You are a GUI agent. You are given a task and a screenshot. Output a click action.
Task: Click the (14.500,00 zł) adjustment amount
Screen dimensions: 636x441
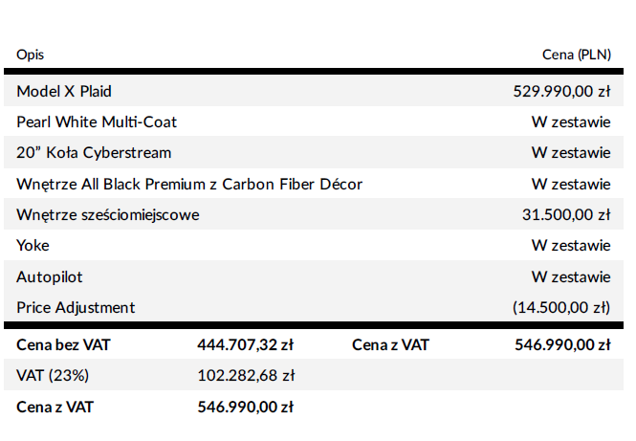561,307
